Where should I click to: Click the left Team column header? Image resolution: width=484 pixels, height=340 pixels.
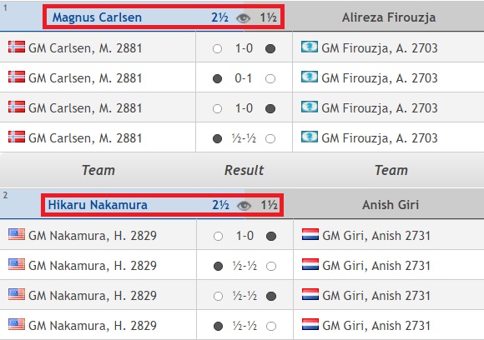[98, 170]
